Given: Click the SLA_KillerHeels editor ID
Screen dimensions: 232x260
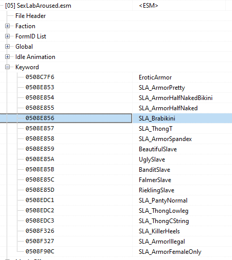Looking at the screenshot, I should [x=159, y=231].
